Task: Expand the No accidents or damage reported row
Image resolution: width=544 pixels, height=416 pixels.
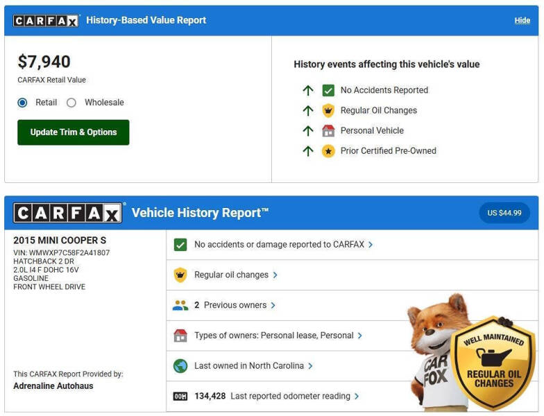Action: coord(371,245)
